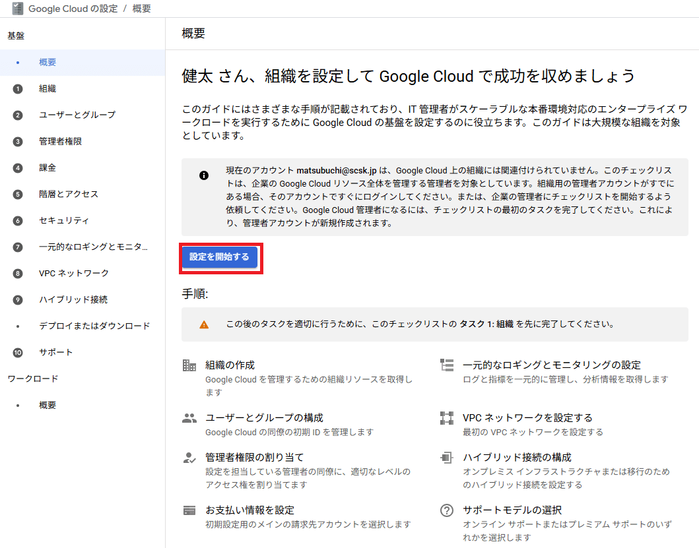Open 一元的なロギングとモニタリングの設定 step heading

click(x=552, y=365)
